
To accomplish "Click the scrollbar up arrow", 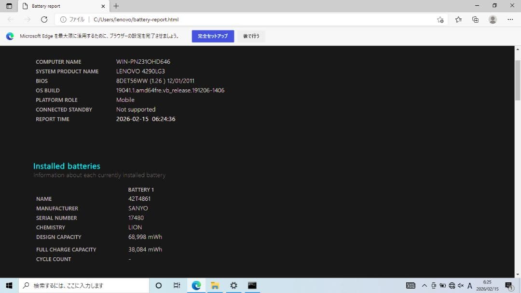I will 518,49.
